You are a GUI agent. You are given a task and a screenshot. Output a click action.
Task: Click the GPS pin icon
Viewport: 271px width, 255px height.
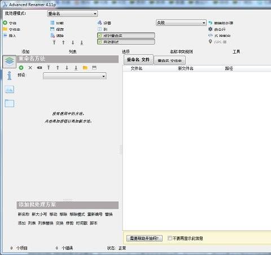coord(211,42)
